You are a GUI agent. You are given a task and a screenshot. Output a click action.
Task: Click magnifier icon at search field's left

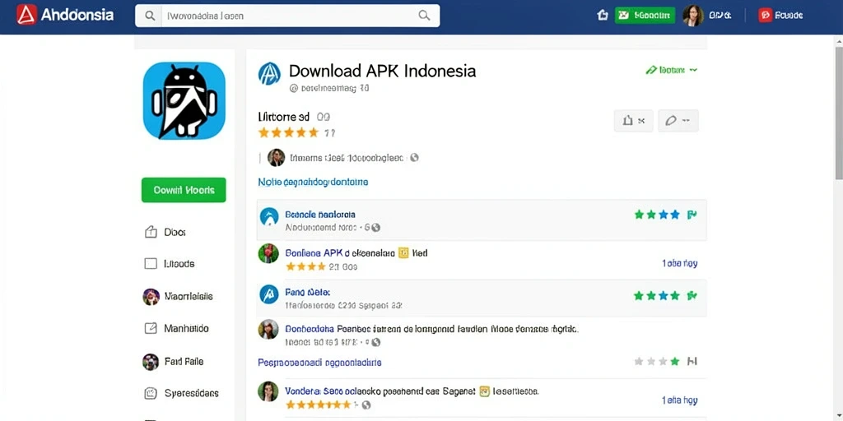click(x=150, y=16)
